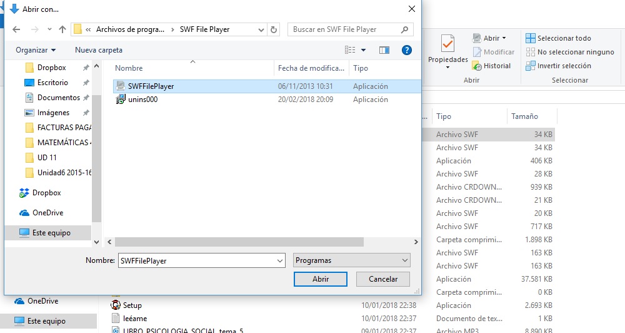625x333 pixels.
Task: Expand the Nombre filename dropdown arrow
Action: point(280,261)
